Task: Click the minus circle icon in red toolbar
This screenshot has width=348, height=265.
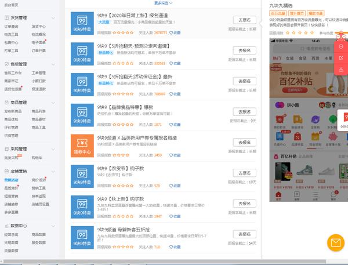Action: [341, 46]
